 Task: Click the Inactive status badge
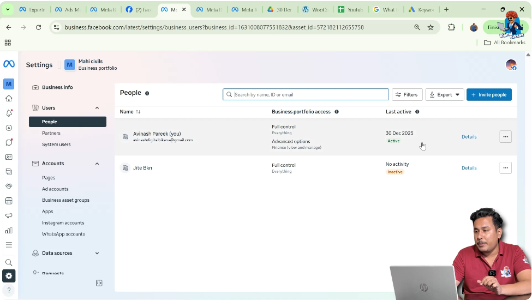click(x=395, y=172)
